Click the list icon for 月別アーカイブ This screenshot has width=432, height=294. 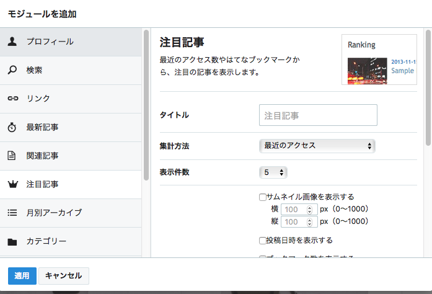[x=12, y=213]
